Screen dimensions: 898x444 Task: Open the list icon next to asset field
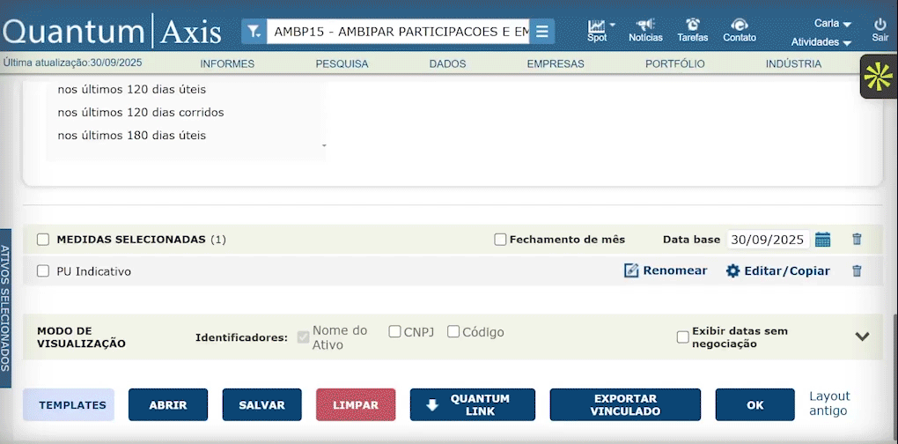tap(542, 32)
